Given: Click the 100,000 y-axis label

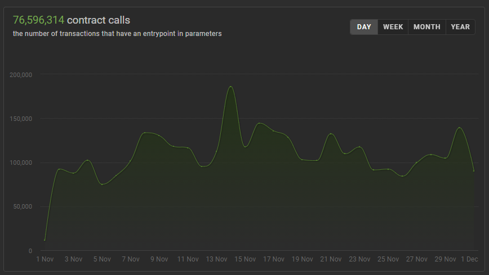Looking at the screenshot, I should tap(21, 163).
